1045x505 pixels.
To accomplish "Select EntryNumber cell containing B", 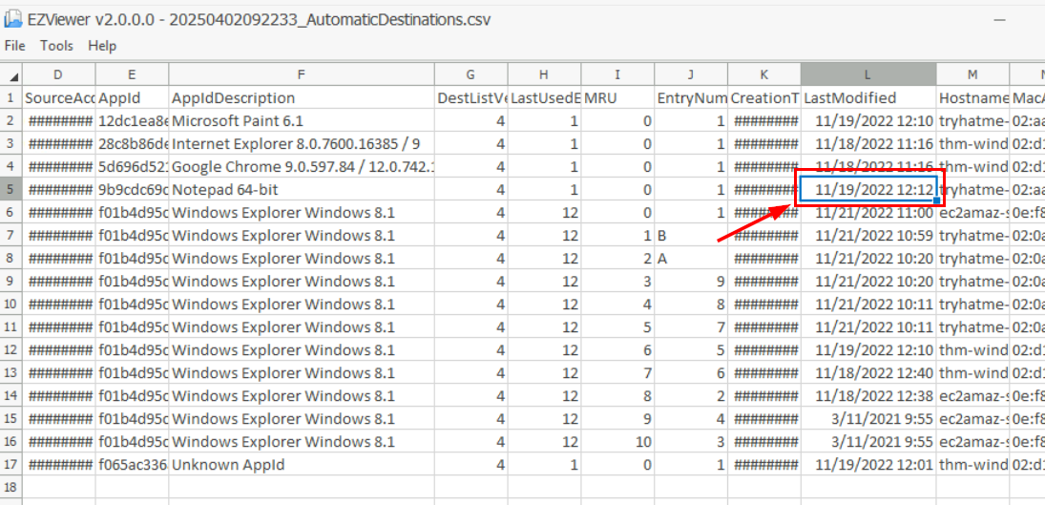I will pos(691,236).
